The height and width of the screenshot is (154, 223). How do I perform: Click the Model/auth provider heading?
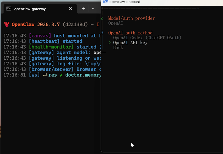pyautogui.click(x=132, y=18)
